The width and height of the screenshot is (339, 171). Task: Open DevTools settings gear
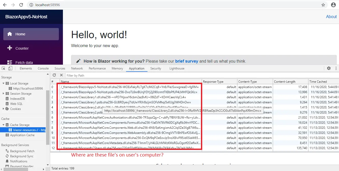[x=329, y=68]
